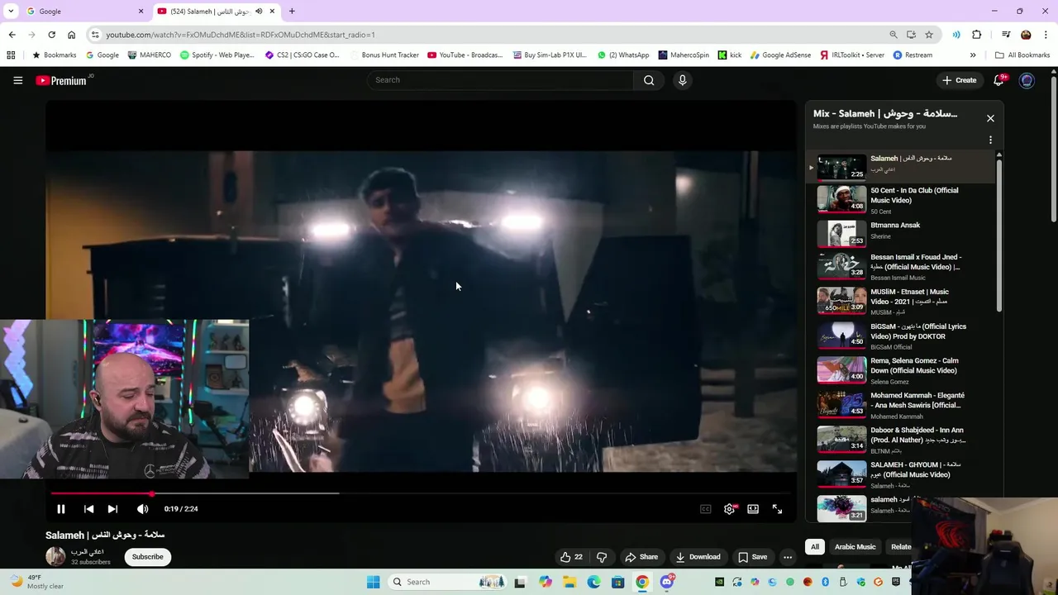
Task: Expand hidden bookmarks chevron
Action: click(973, 55)
